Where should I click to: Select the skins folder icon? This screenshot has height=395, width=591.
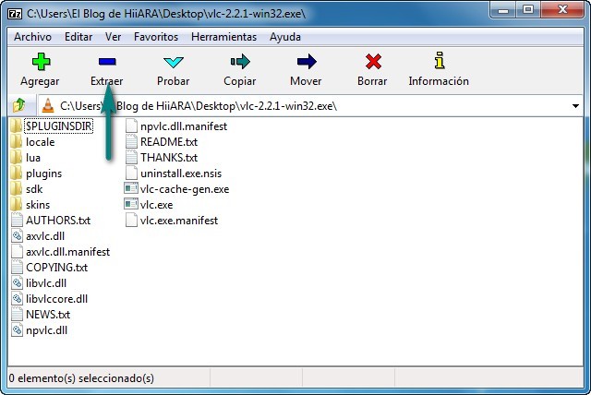(16, 205)
